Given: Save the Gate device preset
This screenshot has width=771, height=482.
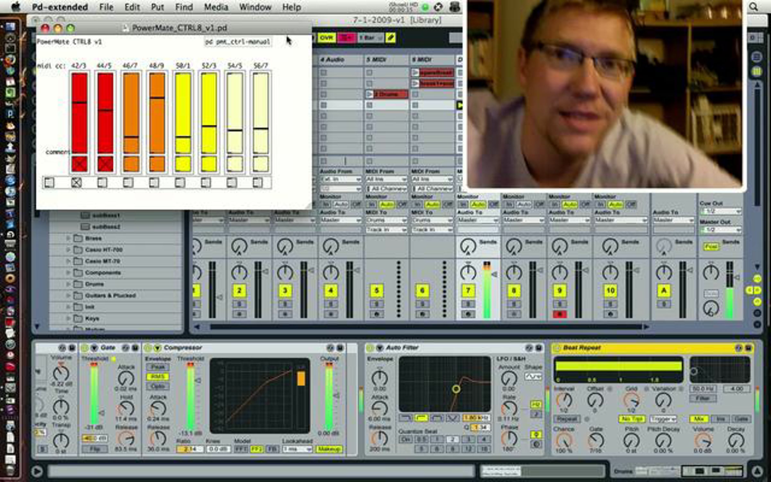Looking at the screenshot, I should tap(135, 348).
